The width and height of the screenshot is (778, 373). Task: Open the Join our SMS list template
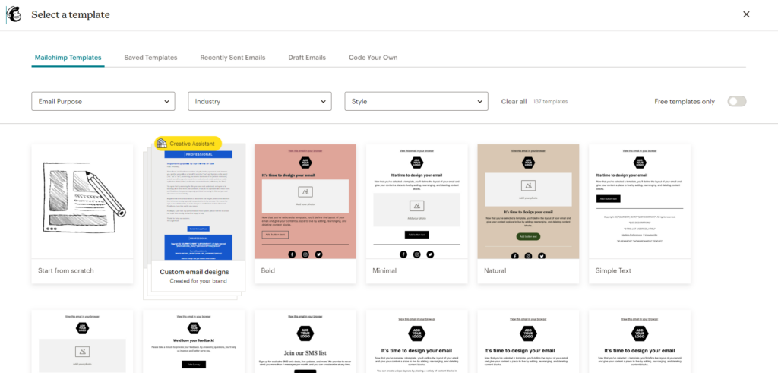(305, 341)
